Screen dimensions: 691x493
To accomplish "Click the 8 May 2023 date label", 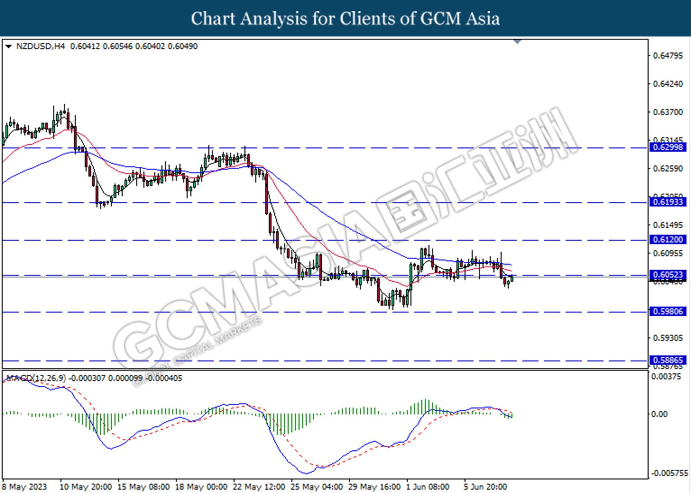I will (24, 487).
